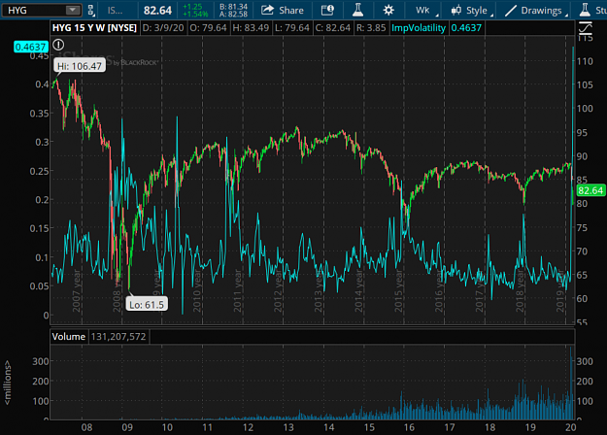Screen dimensions: 607x435
Task: Click the 2019 year vertical label
Action: pyautogui.click(x=560, y=291)
